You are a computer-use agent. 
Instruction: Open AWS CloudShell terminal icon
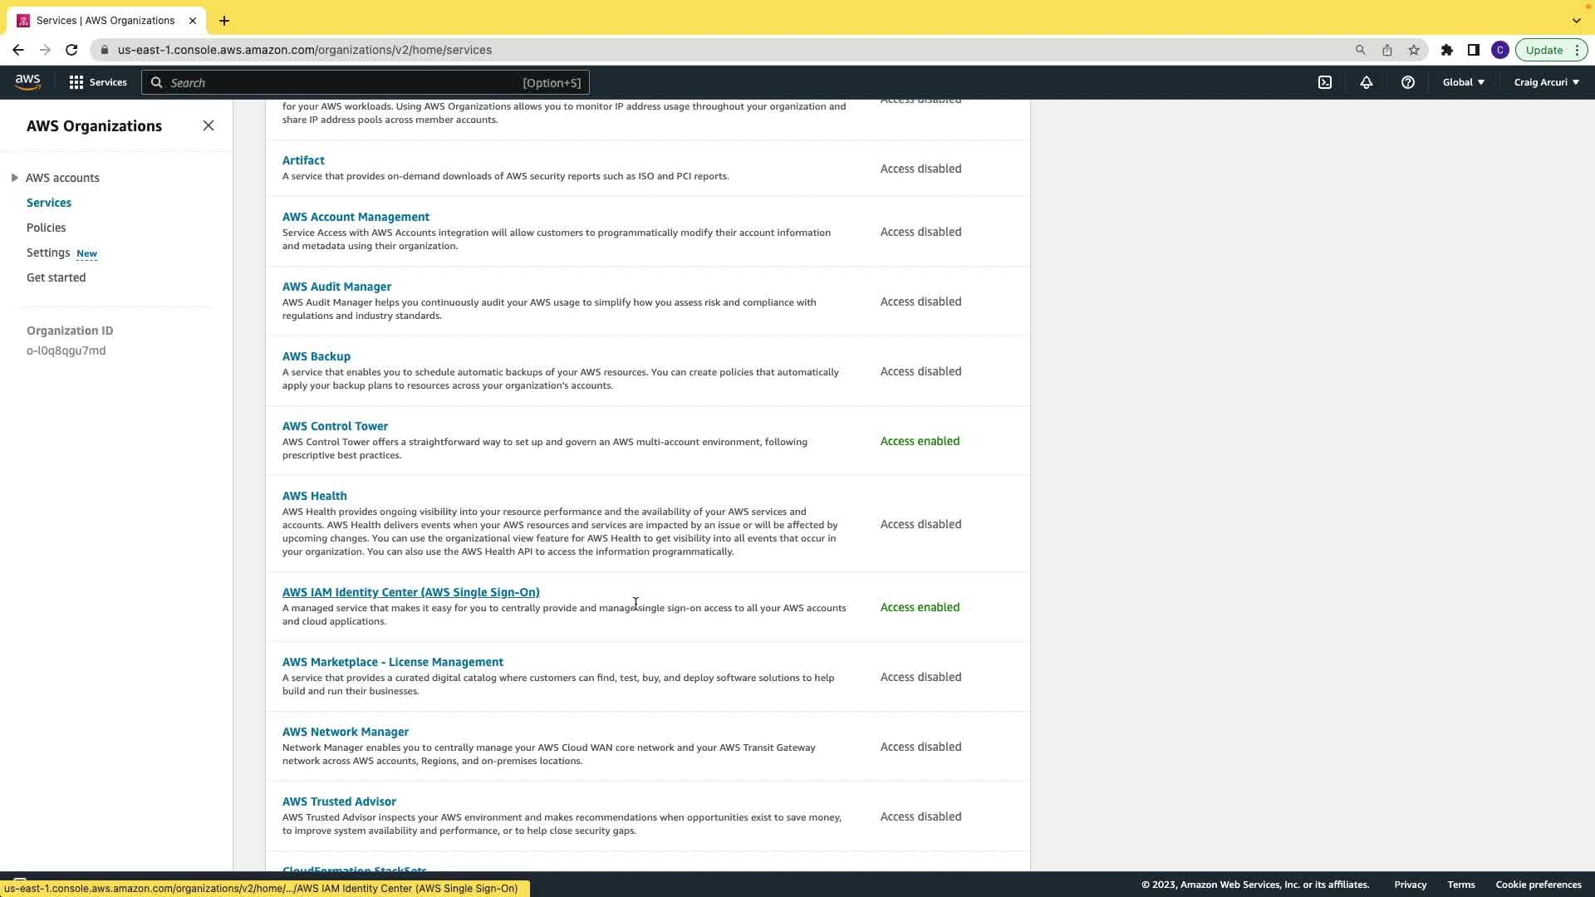[1325, 82]
